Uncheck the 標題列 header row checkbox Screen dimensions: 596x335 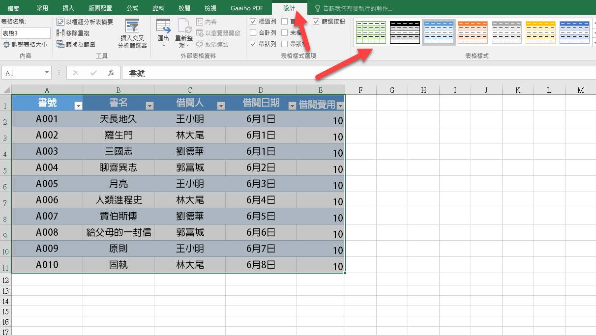point(253,22)
